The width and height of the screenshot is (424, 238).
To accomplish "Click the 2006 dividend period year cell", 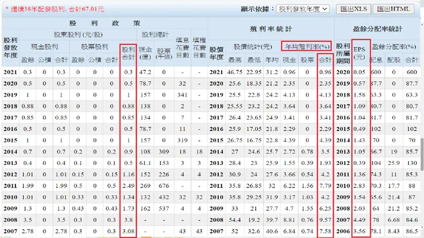I will pos(343,231).
